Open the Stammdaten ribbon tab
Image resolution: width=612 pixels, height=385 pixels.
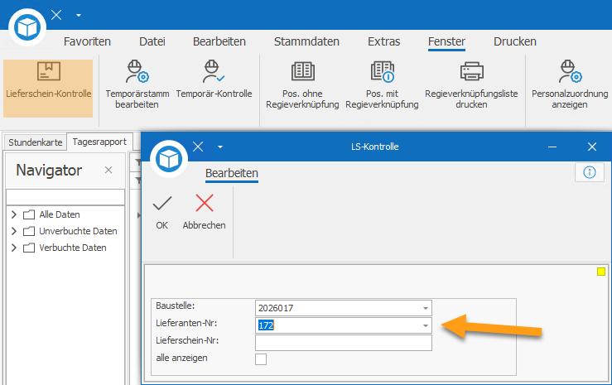point(306,41)
